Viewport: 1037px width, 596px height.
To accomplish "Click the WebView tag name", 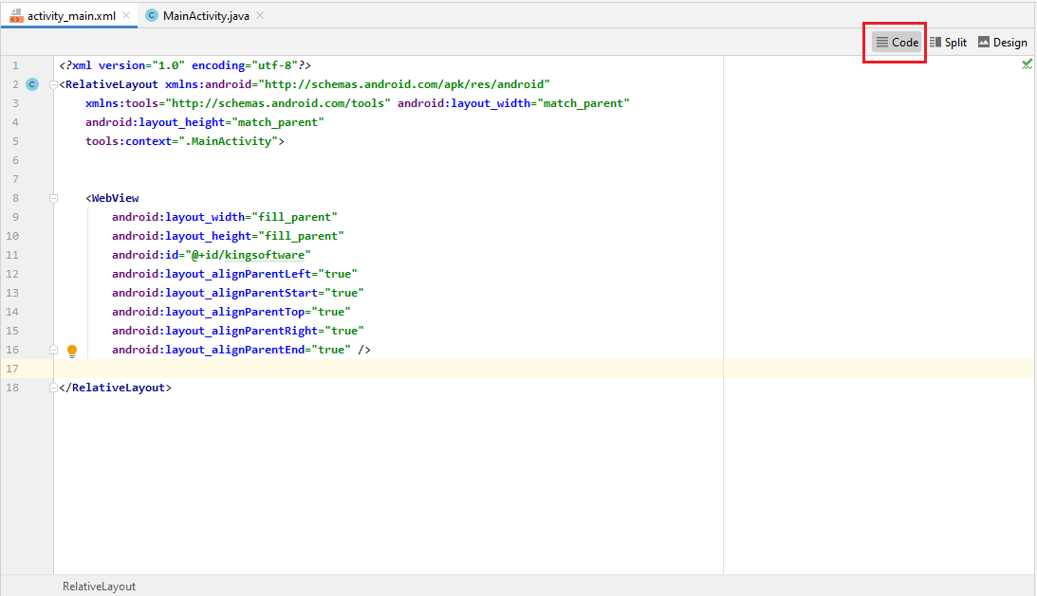I will point(115,198).
